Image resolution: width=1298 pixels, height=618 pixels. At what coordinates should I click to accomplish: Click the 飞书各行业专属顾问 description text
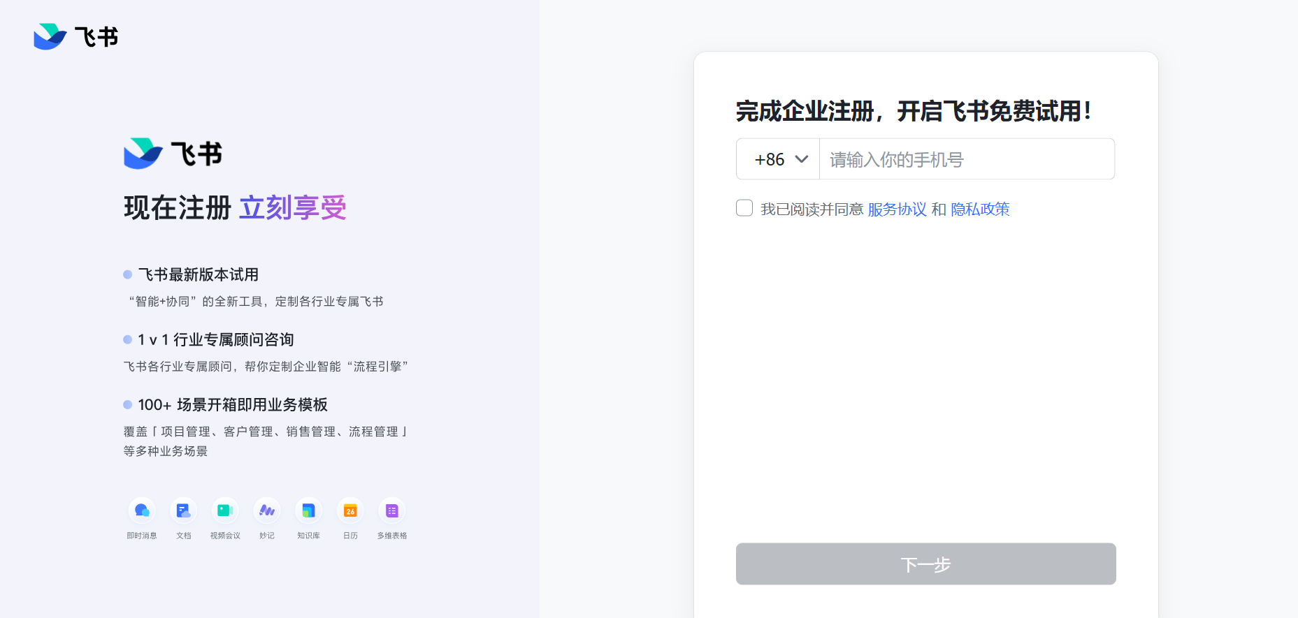tap(266, 367)
